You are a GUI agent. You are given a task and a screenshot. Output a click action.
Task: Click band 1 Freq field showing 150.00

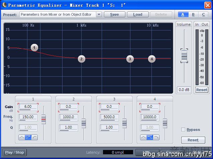click(x=28, y=117)
